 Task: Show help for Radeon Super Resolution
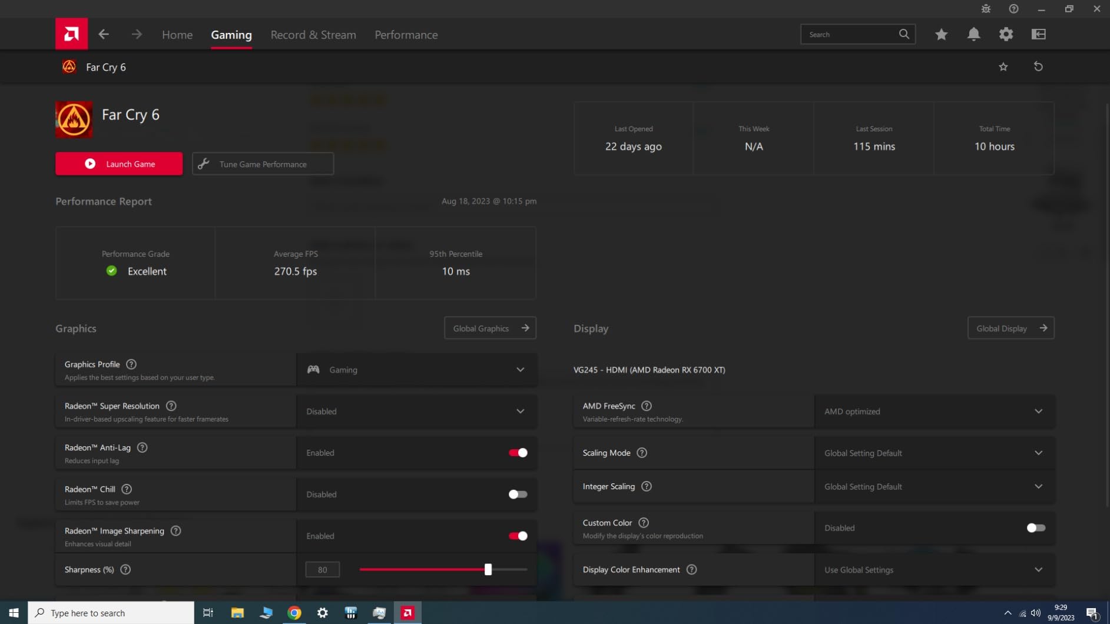pyautogui.click(x=171, y=406)
